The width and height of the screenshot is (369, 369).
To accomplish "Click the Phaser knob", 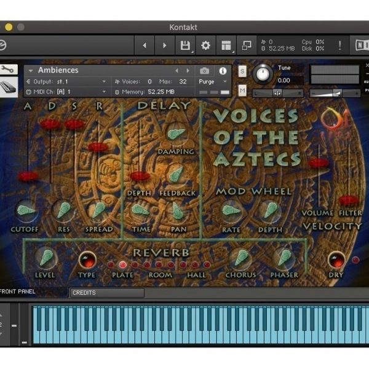I will point(284,258).
